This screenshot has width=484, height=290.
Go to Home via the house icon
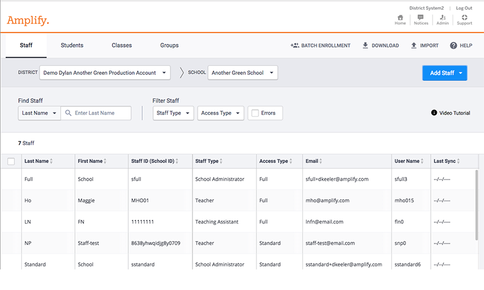400,18
